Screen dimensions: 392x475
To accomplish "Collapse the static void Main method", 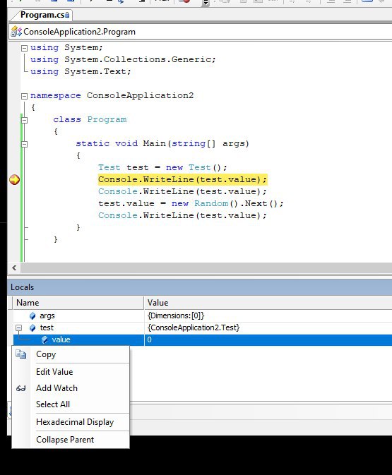I will tap(24, 144).
